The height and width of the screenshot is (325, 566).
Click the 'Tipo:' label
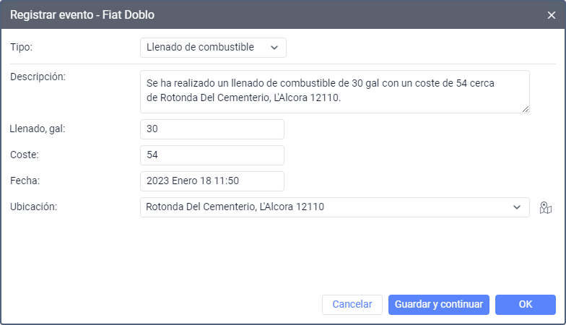pos(22,48)
